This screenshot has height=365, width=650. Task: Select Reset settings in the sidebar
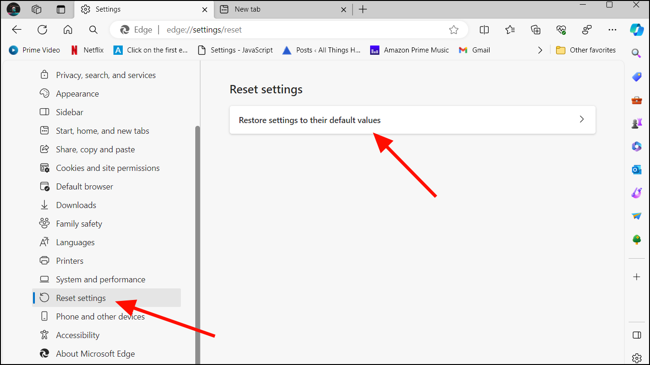pyautogui.click(x=80, y=298)
